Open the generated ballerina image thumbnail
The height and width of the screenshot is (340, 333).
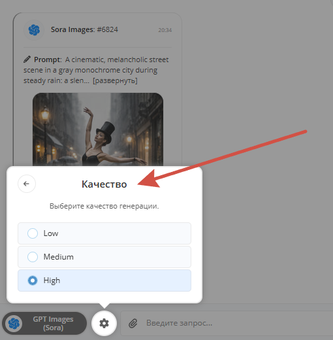click(98, 129)
